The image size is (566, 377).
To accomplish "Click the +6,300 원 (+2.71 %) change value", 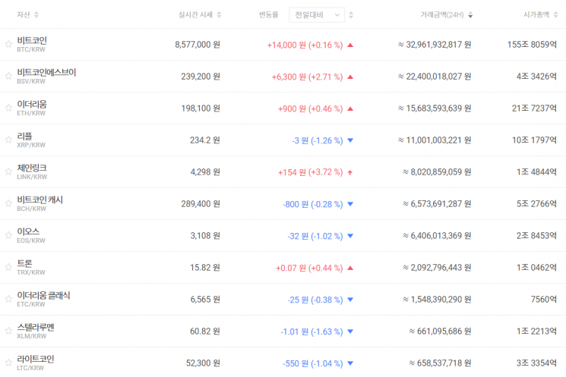I will (x=307, y=77).
